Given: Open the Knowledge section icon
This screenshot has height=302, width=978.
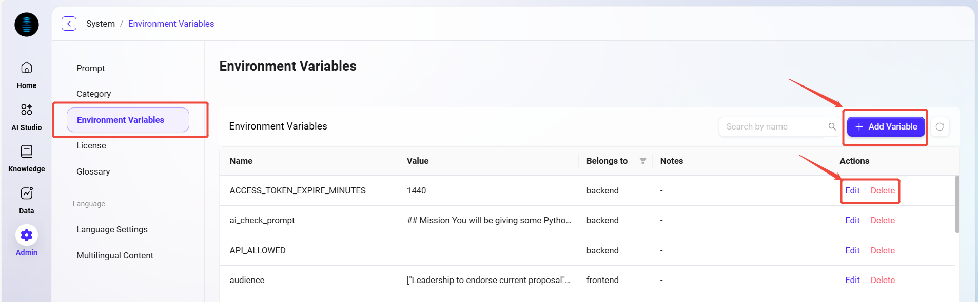Looking at the screenshot, I should click(x=27, y=152).
